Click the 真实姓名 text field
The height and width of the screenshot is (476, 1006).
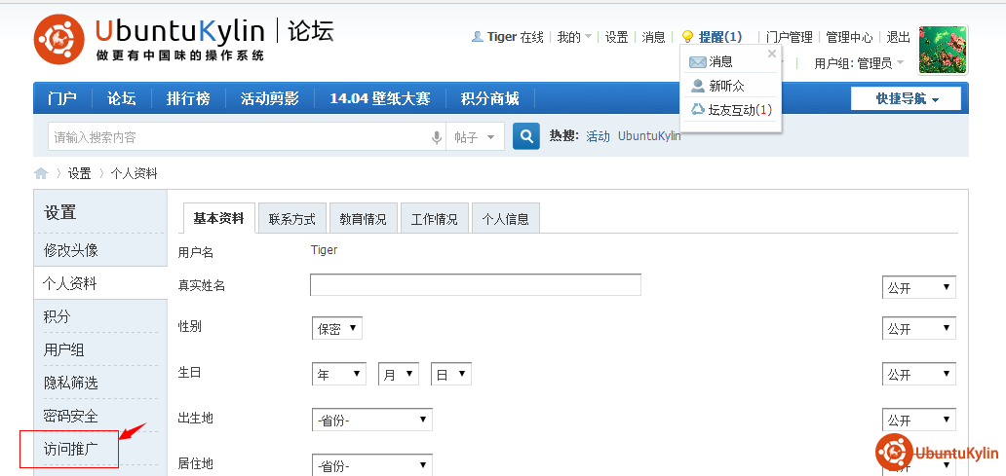point(475,284)
